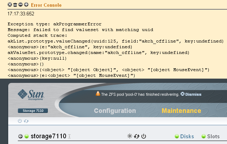Collapse console using minus icon
Image resolution: width=227 pixels, height=144 pixels.
20,5
